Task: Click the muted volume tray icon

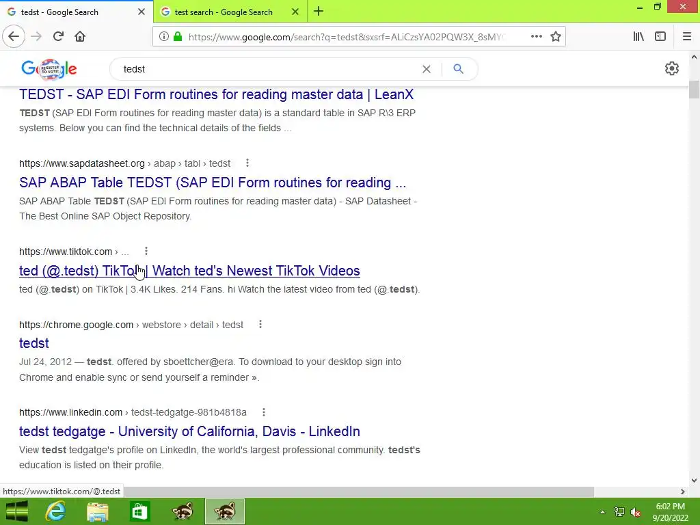Action: 636,512
